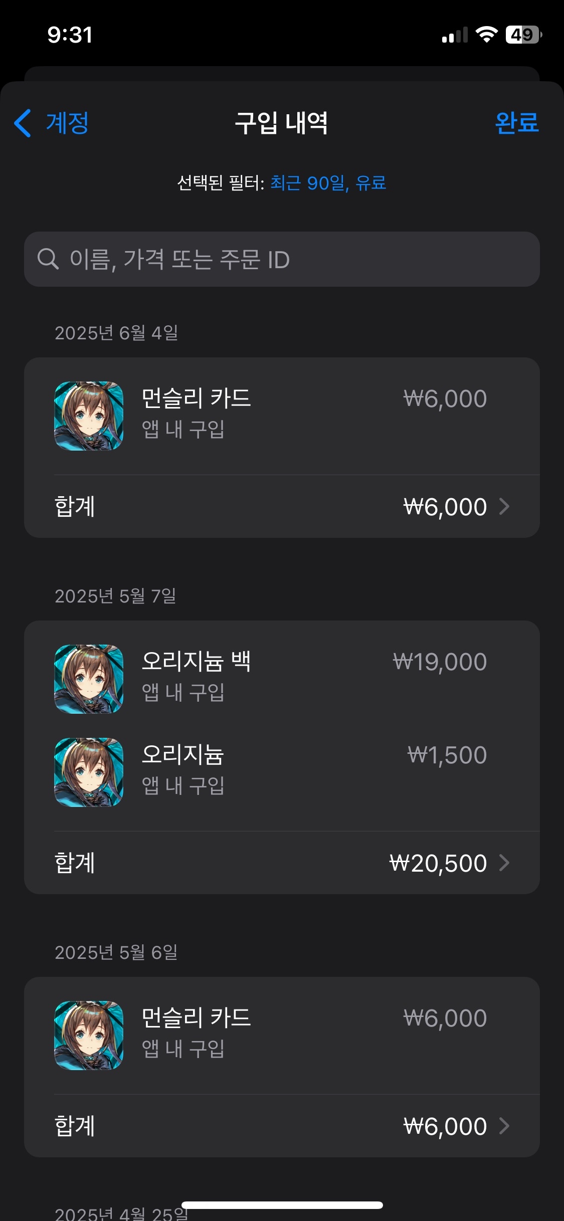The width and height of the screenshot is (564, 1221).
Task: Tap the app icon beside 오리지늄 백
Action: [89, 679]
